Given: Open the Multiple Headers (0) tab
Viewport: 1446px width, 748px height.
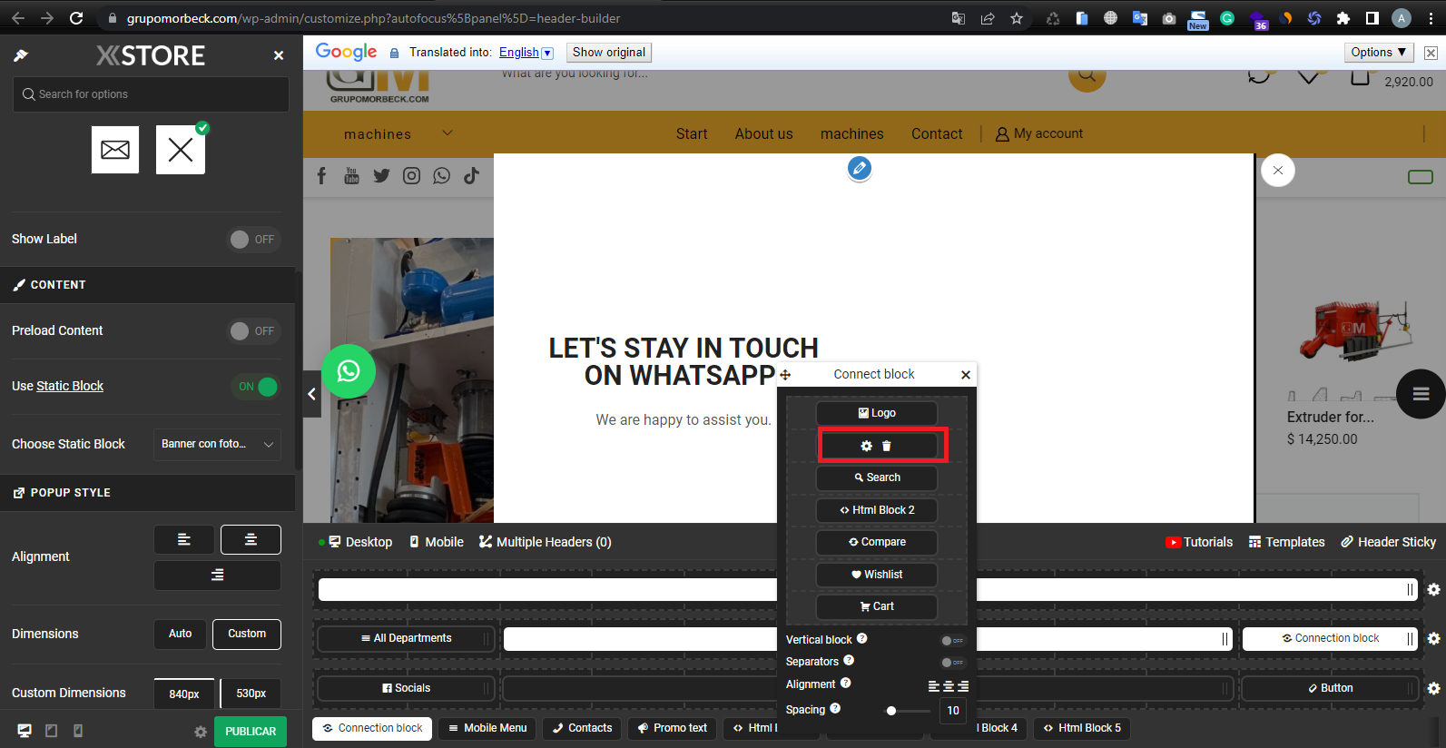Looking at the screenshot, I should (546, 542).
